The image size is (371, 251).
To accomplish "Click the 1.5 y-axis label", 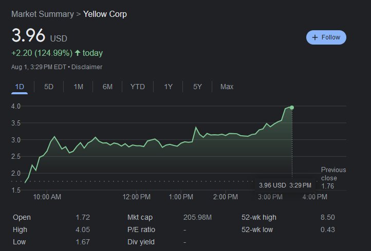I will click(x=16, y=190).
